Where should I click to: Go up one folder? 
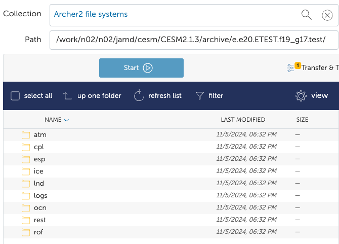tap(92, 96)
